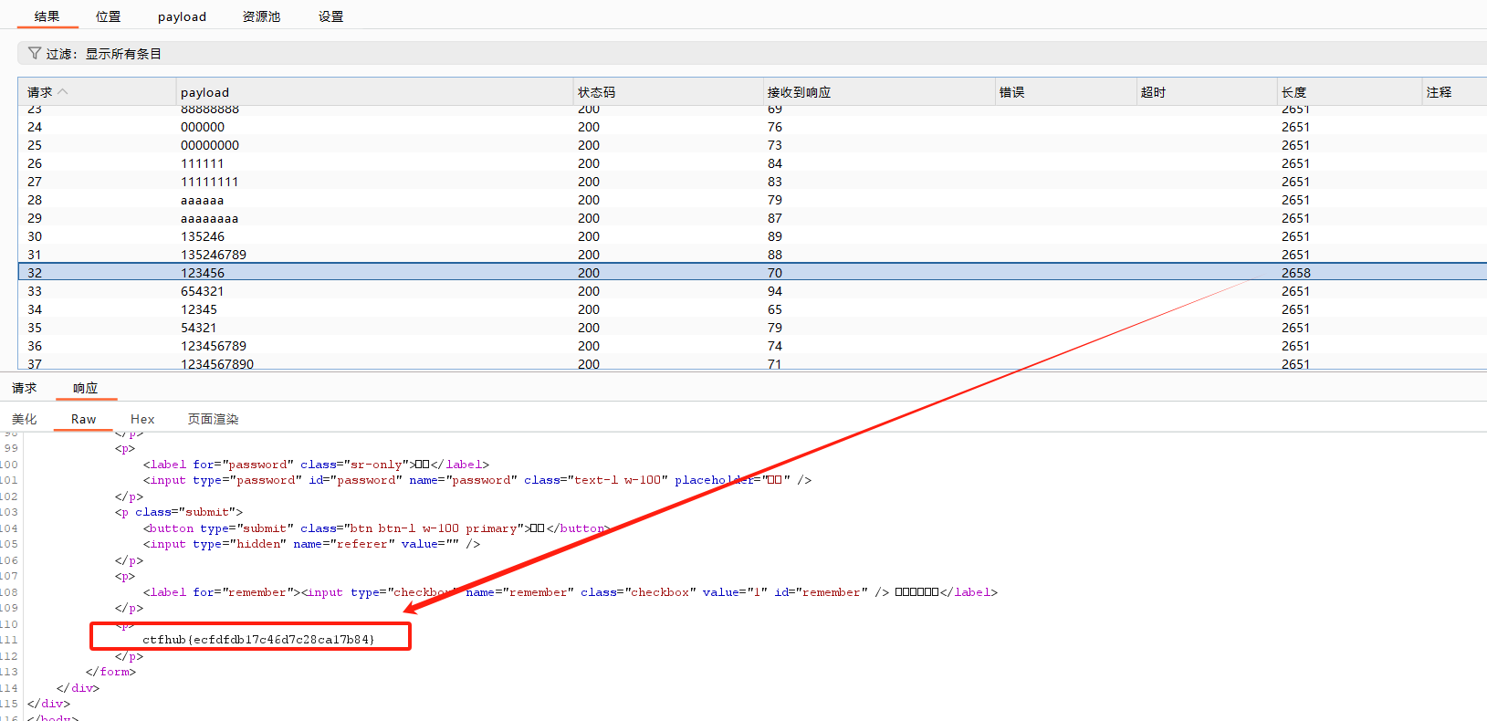Select the row with payload 54321

click(x=752, y=328)
